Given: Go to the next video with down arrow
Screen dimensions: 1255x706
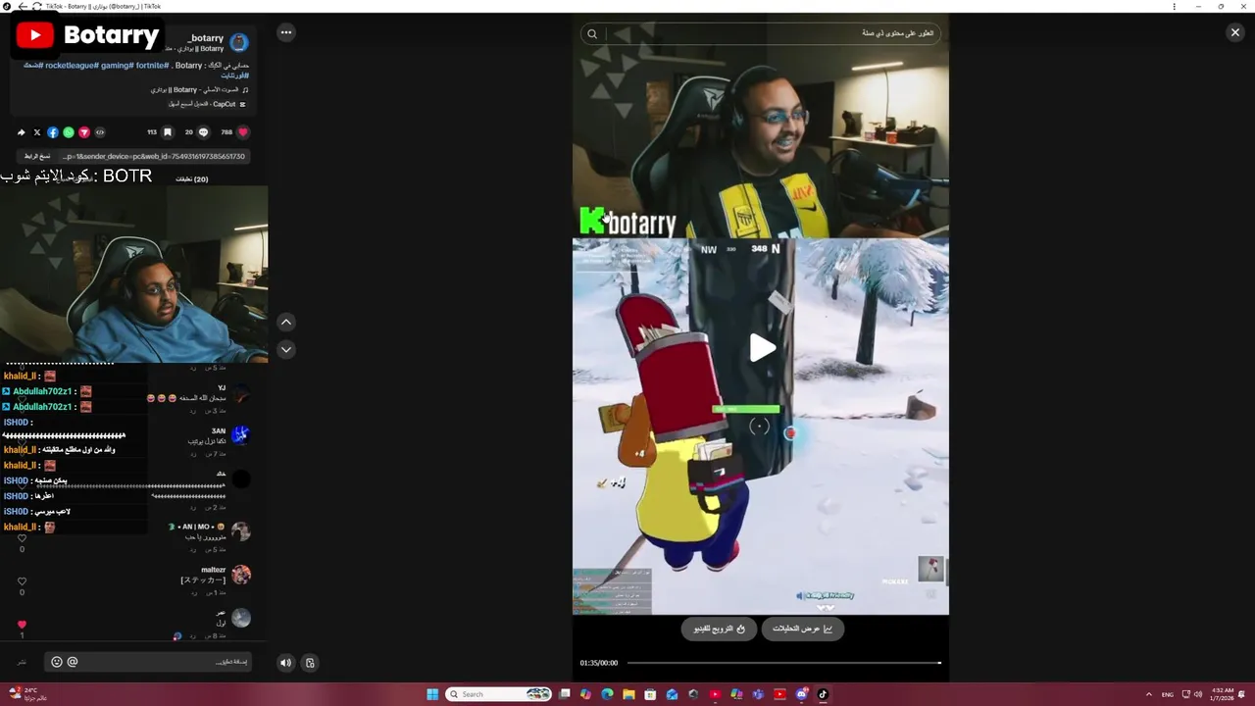Looking at the screenshot, I should pyautogui.click(x=286, y=349).
